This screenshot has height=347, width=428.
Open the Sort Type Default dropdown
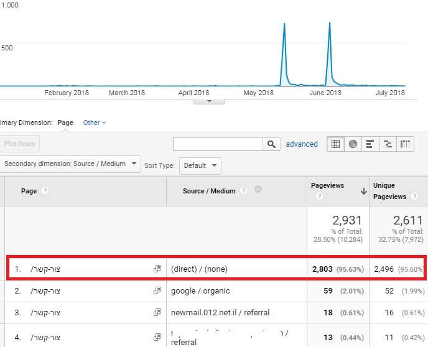(x=200, y=166)
